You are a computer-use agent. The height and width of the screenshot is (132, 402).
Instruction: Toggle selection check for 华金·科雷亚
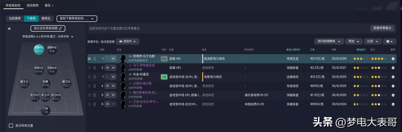[89, 77]
